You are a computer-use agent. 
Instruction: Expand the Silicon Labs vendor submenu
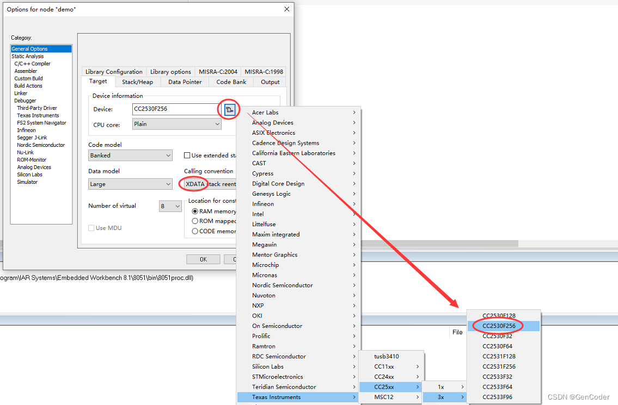pos(299,366)
